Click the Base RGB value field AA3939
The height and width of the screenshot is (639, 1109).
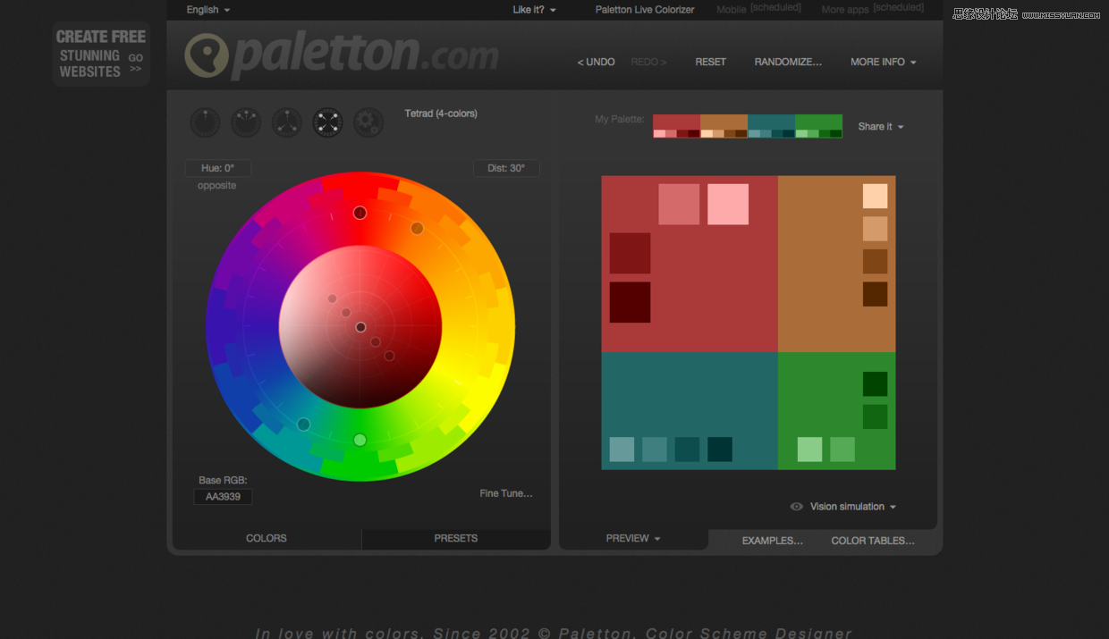click(x=223, y=496)
